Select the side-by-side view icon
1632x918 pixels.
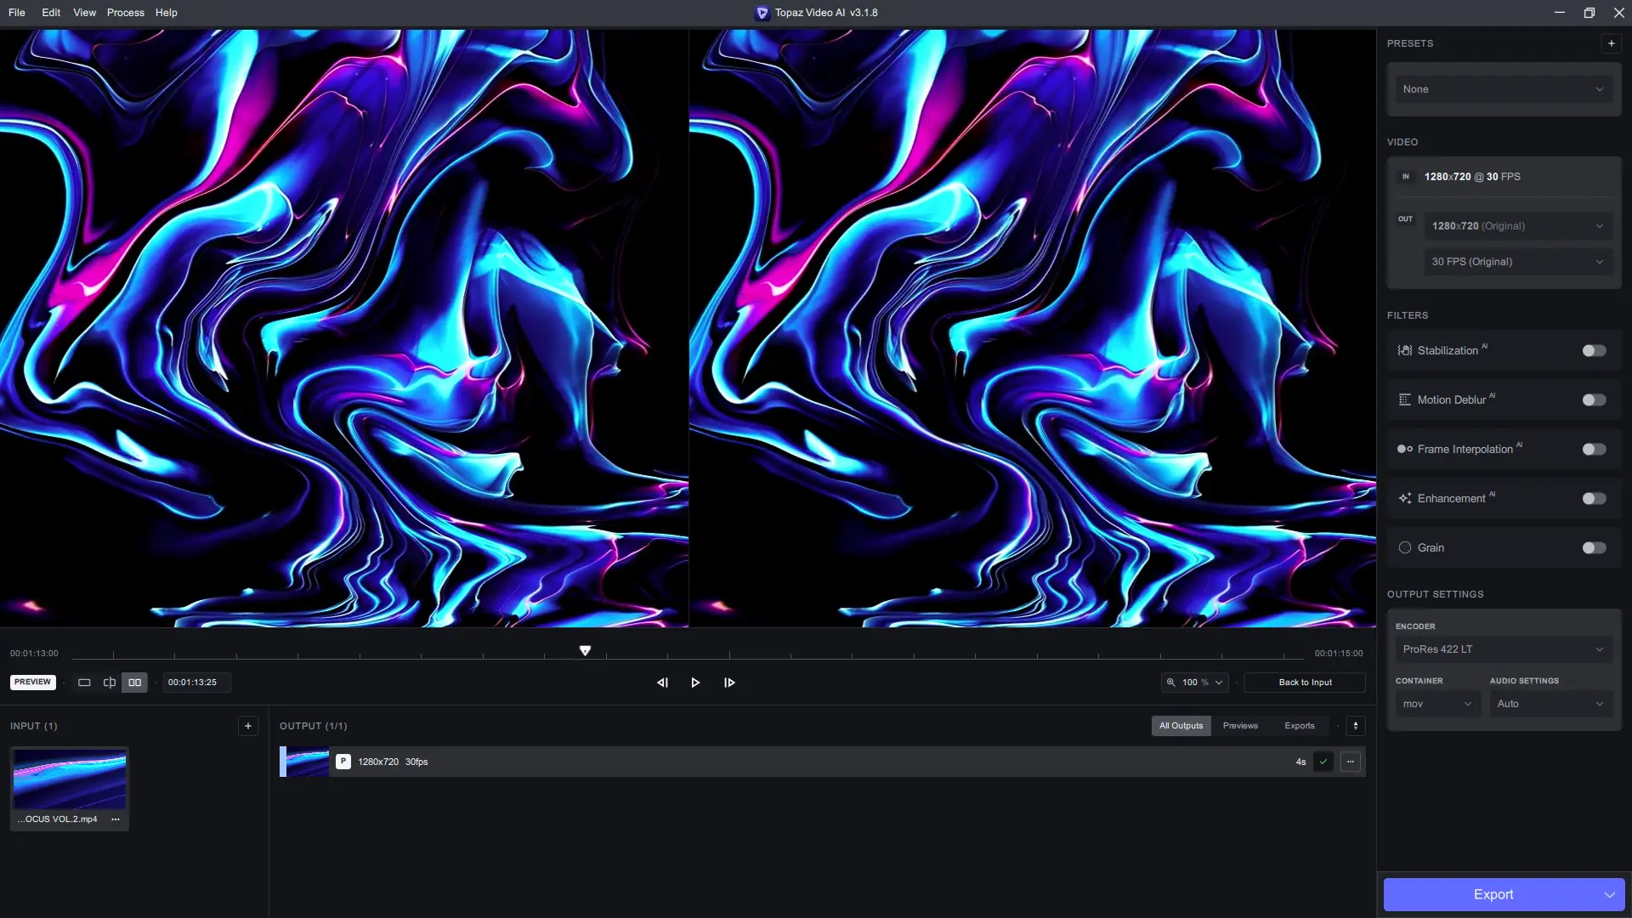(134, 683)
